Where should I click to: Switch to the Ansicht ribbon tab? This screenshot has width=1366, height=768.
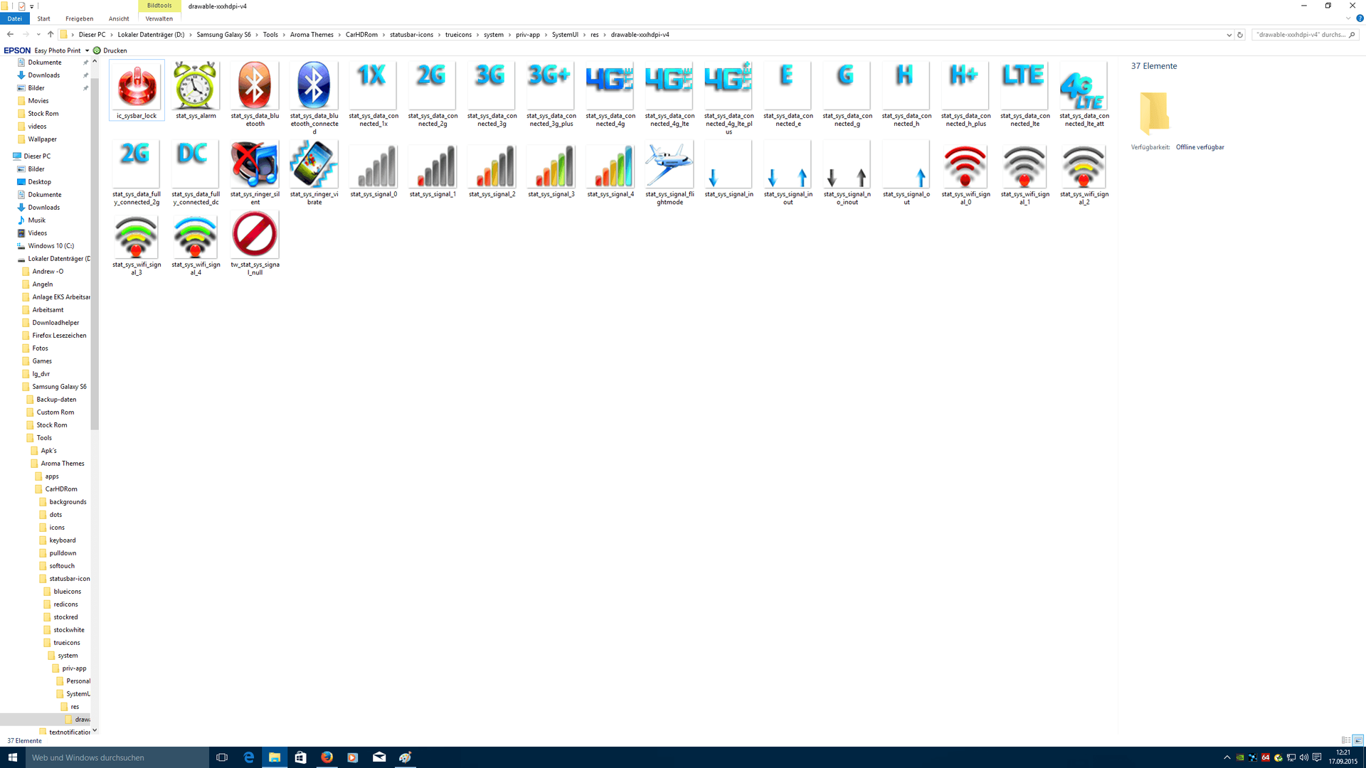coord(119,18)
